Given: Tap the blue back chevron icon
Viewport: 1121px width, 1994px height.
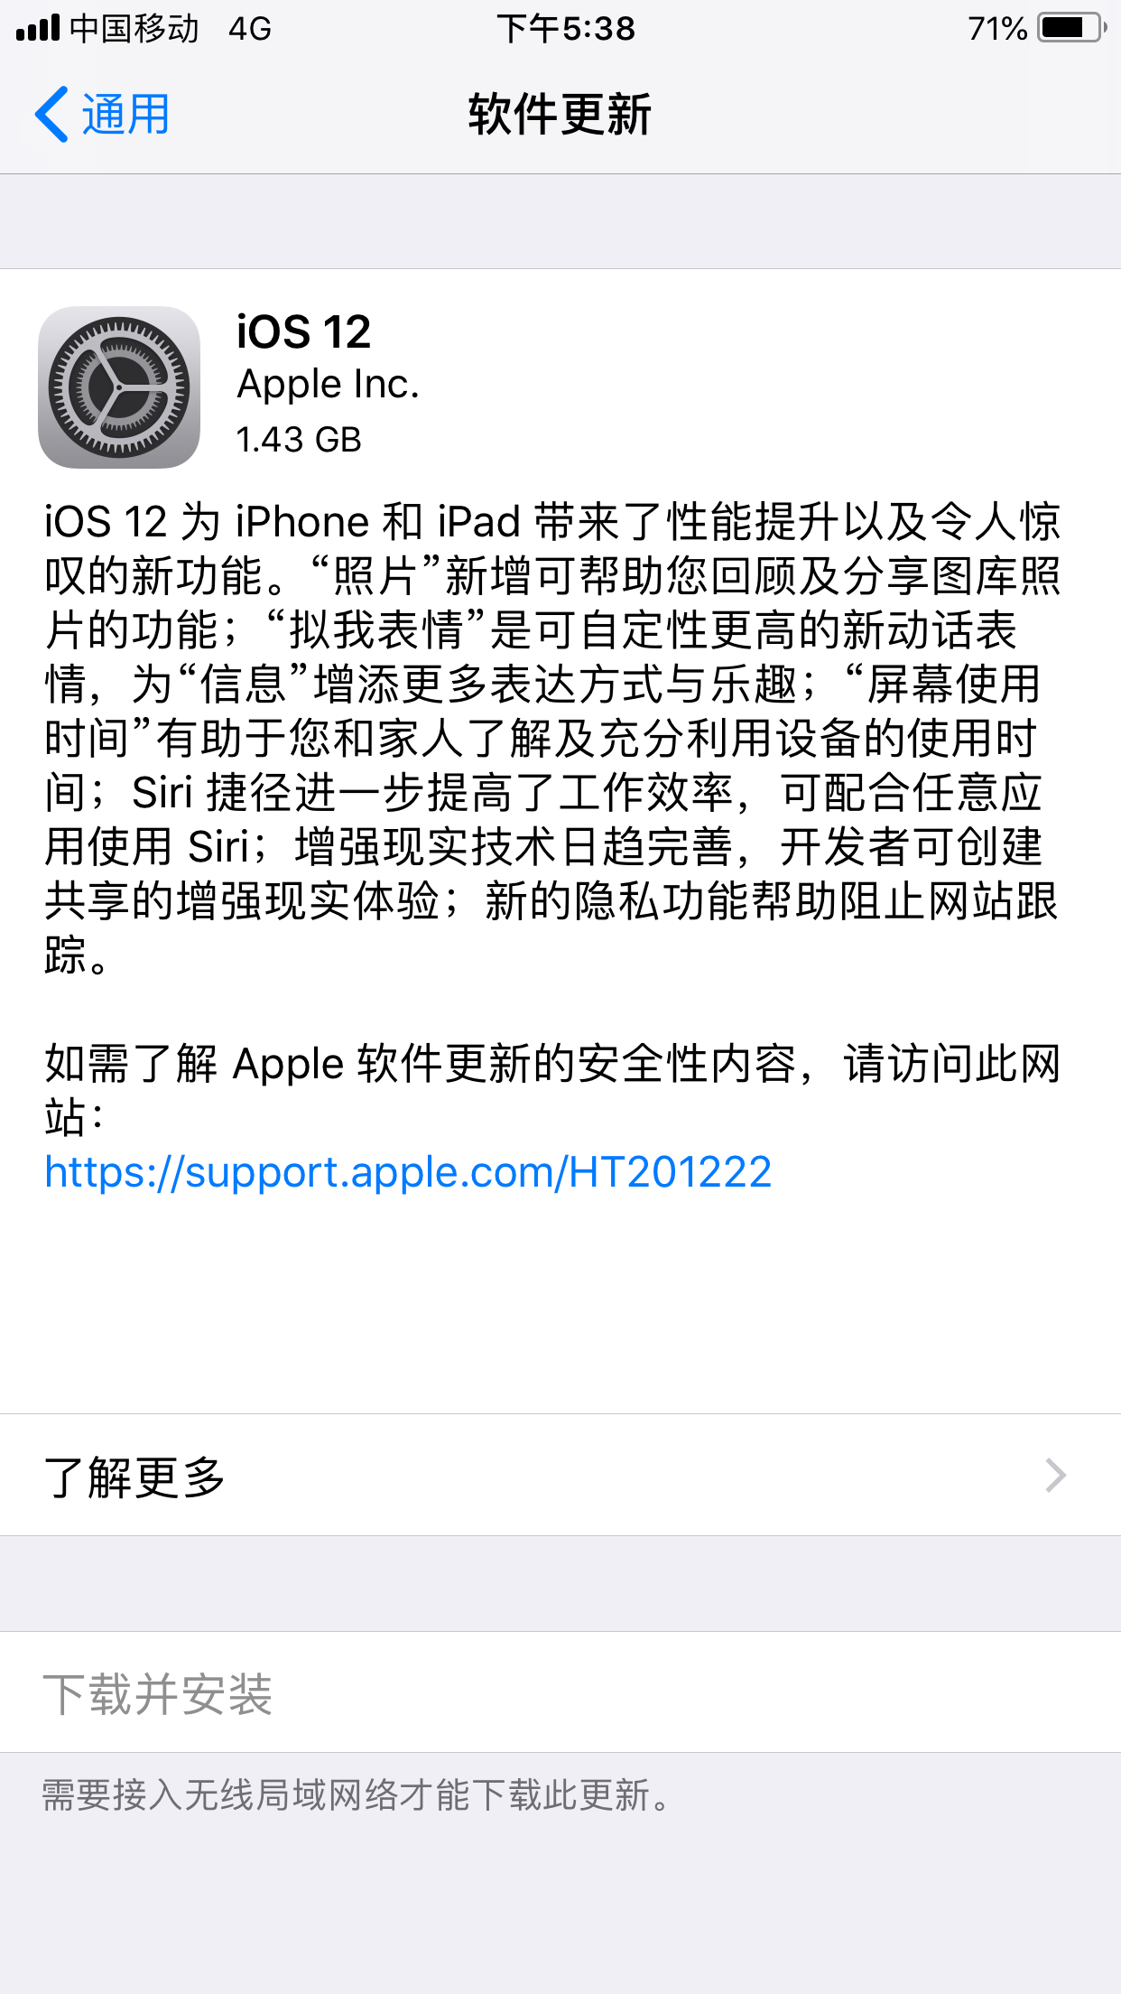Looking at the screenshot, I should pyautogui.click(x=51, y=115).
